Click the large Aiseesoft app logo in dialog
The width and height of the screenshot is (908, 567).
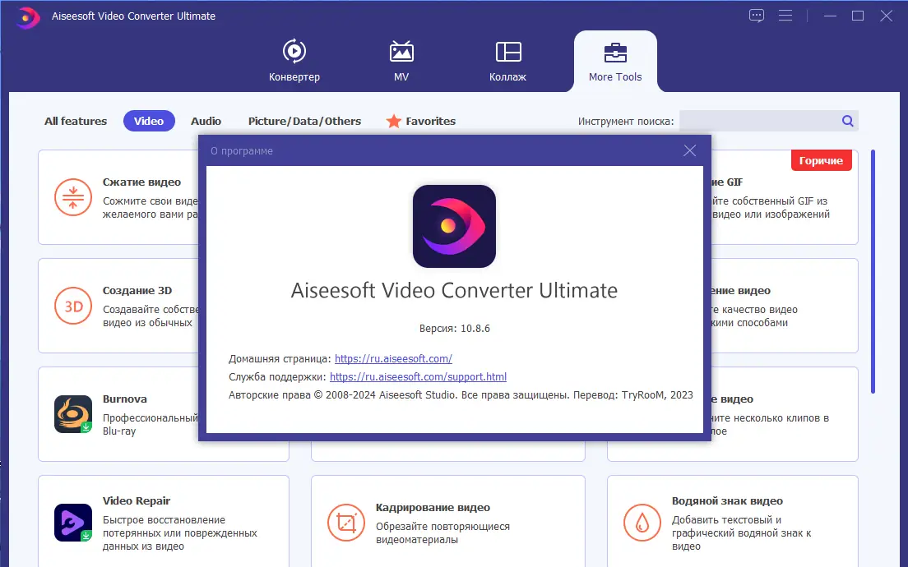[454, 226]
